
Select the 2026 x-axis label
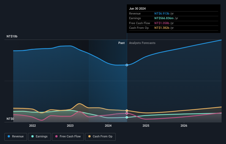tap(184, 126)
